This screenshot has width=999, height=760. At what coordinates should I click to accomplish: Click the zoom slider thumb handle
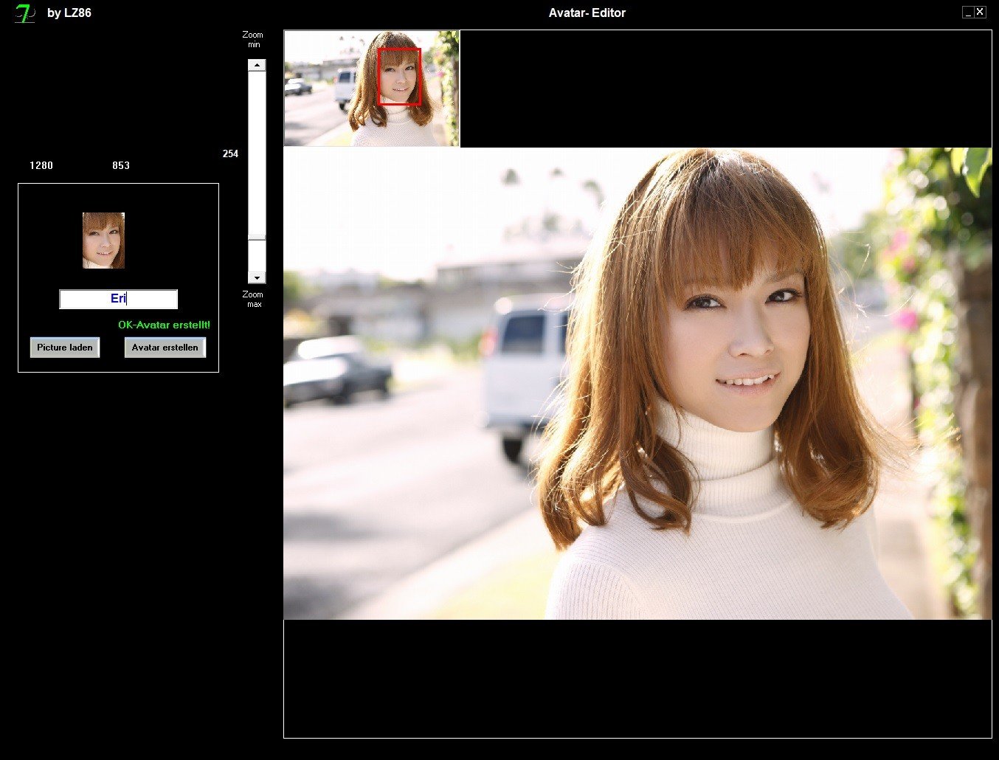pyautogui.click(x=257, y=238)
